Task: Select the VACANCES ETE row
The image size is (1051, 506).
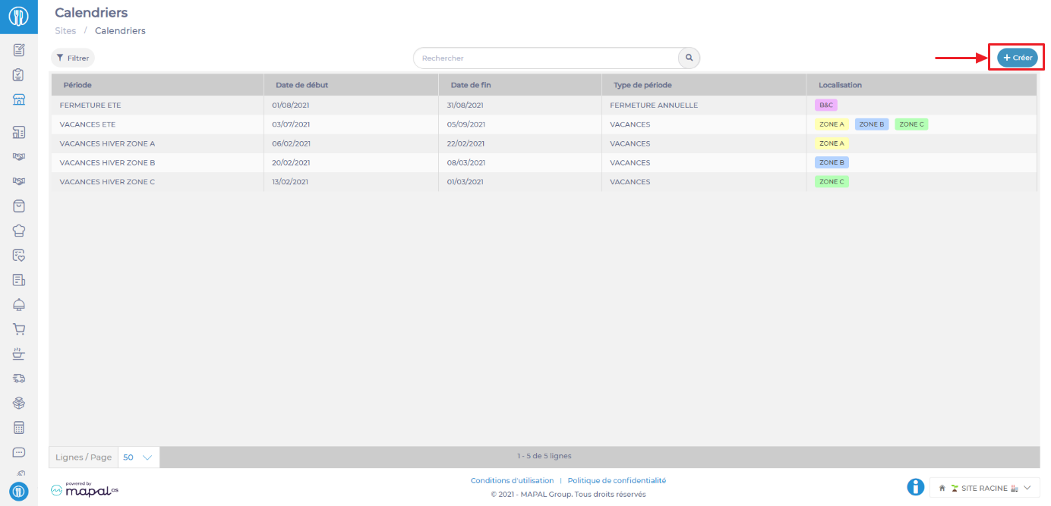Action: pos(543,124)
